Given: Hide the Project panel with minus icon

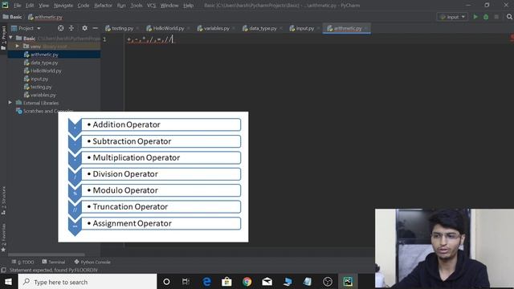Looking at the screenshot, I should pyautogui.click(x=95, y=28).
